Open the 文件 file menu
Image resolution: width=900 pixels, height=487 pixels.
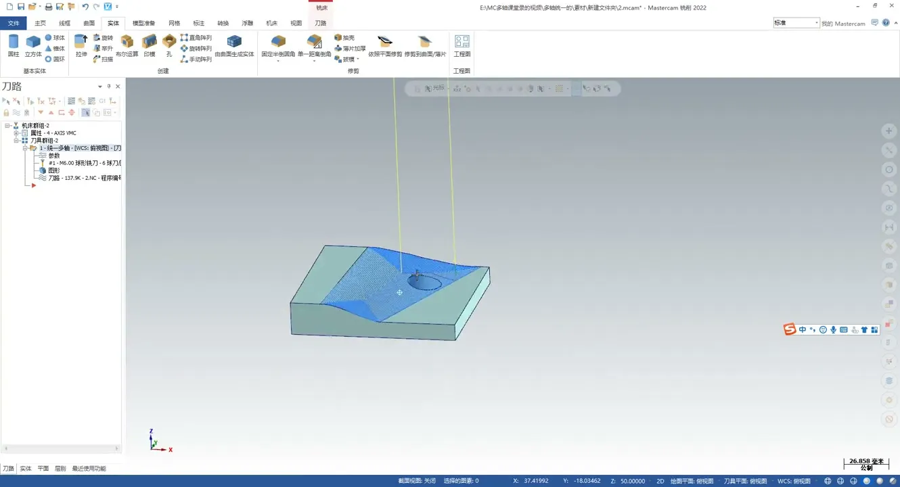pyautogui.click(x=14, y=23)
